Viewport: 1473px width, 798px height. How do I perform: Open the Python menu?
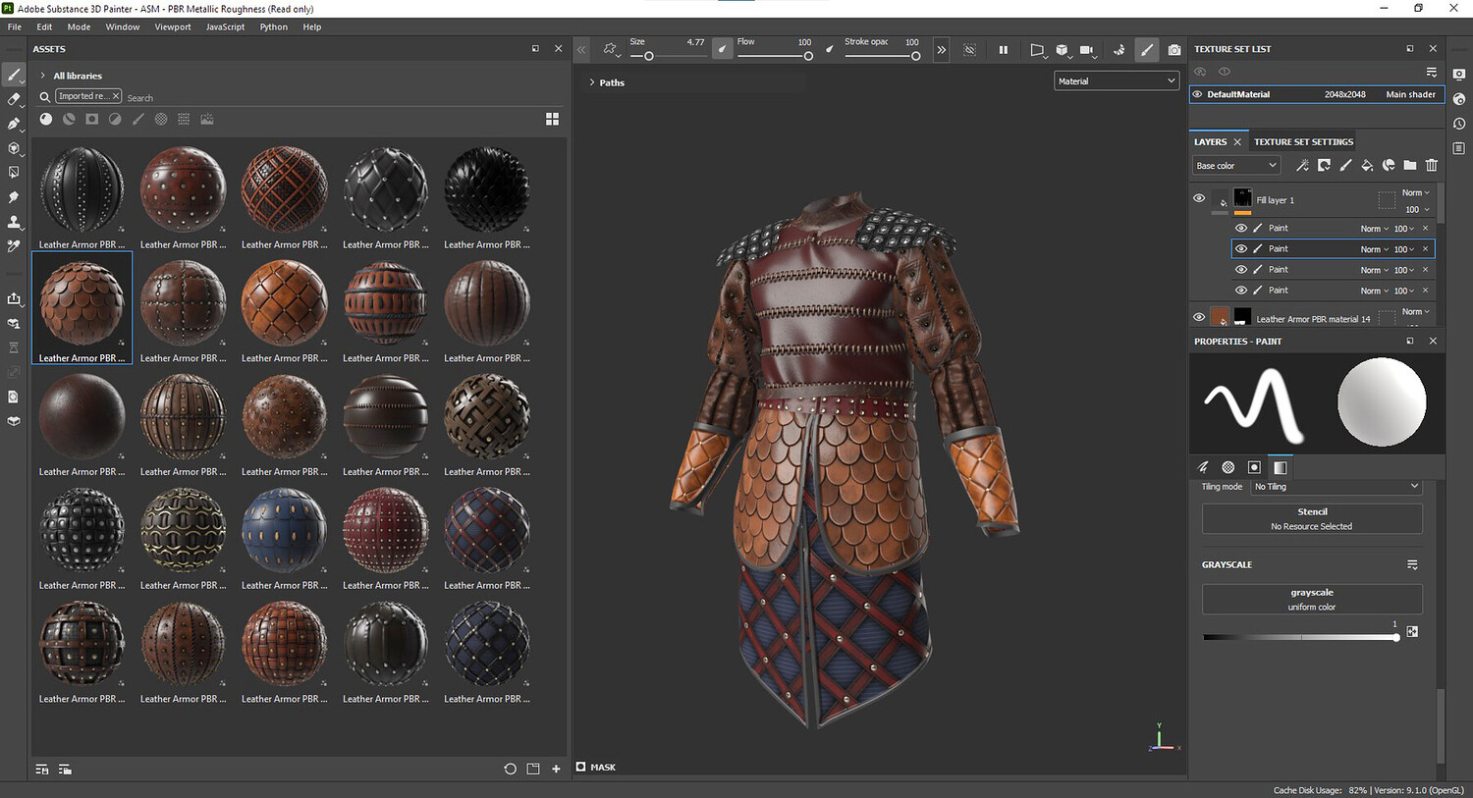274,27
